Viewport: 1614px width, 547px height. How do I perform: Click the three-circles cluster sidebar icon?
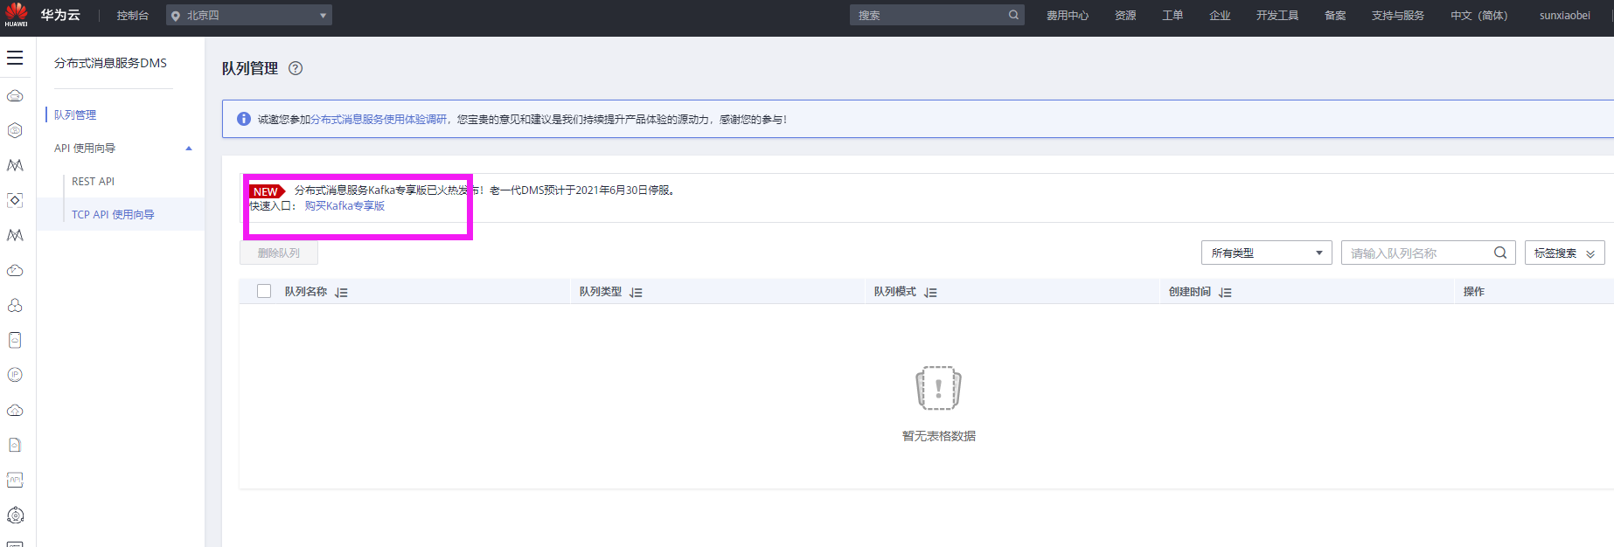pyautogui.click(x=15, y=305)
